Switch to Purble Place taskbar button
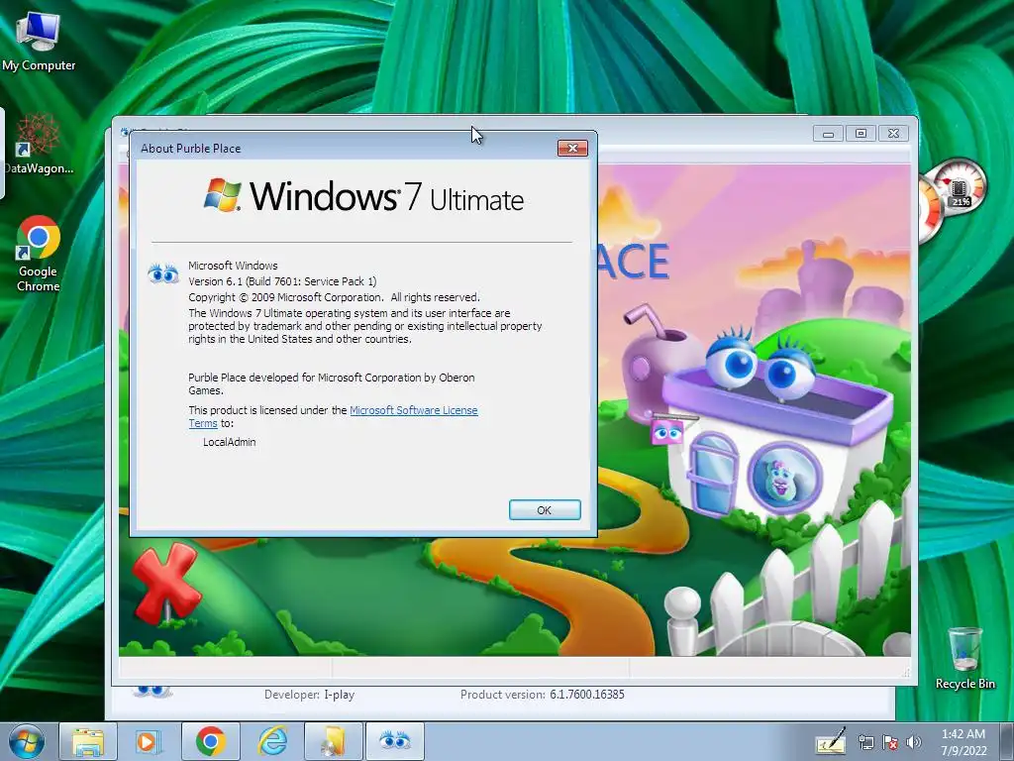 395,741
